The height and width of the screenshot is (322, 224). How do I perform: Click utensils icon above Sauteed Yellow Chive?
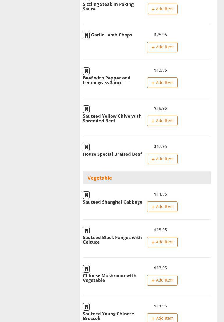86,109
